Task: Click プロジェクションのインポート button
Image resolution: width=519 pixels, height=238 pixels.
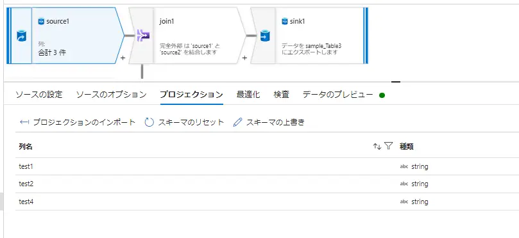Action: tap(78, 122)
